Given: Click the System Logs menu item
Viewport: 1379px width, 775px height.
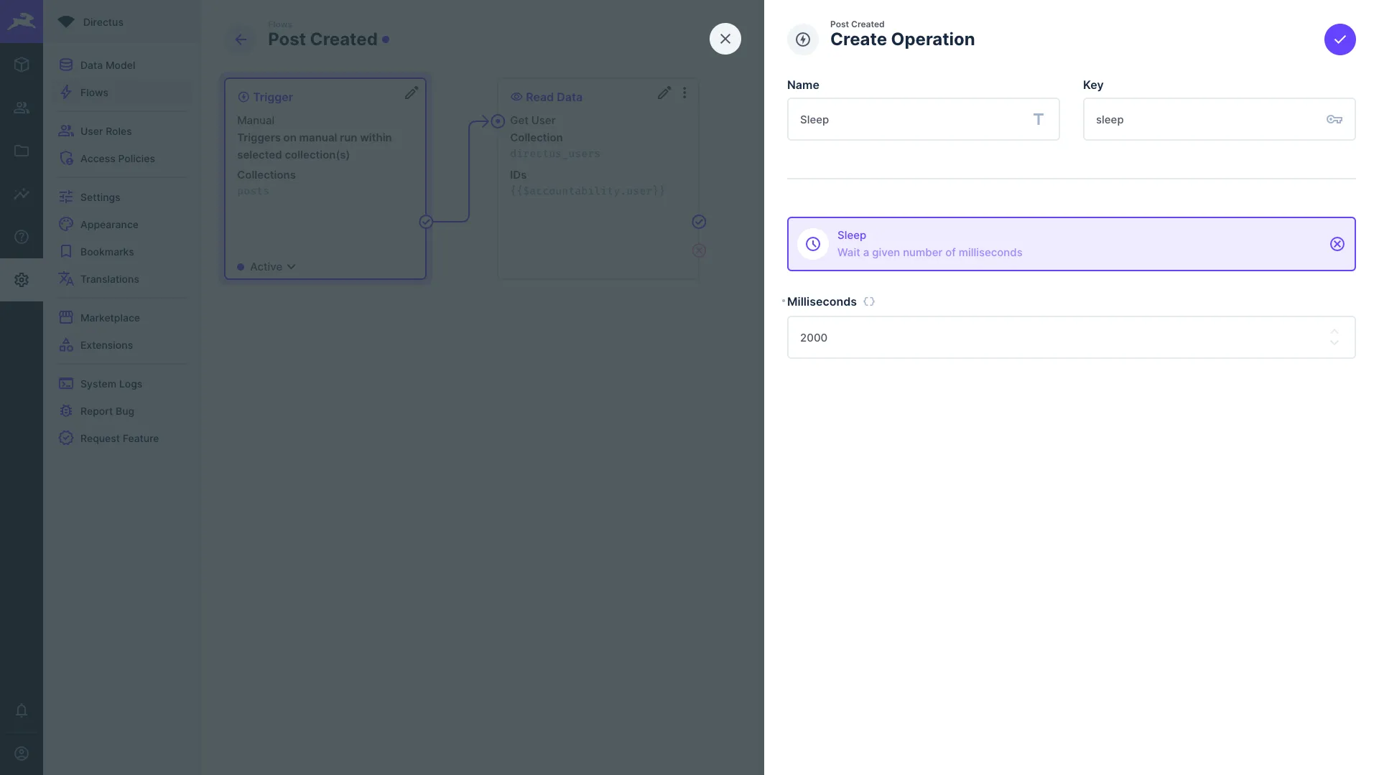Looking at the screenshot, I should click(x=111, y=384).
